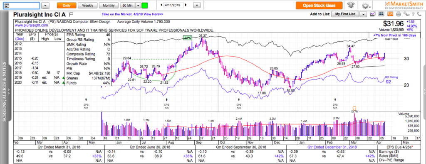Viewport: 426px width, 164px height.
Task: Flag Pluralsight with the flag icon
Action: click(71, 14)
